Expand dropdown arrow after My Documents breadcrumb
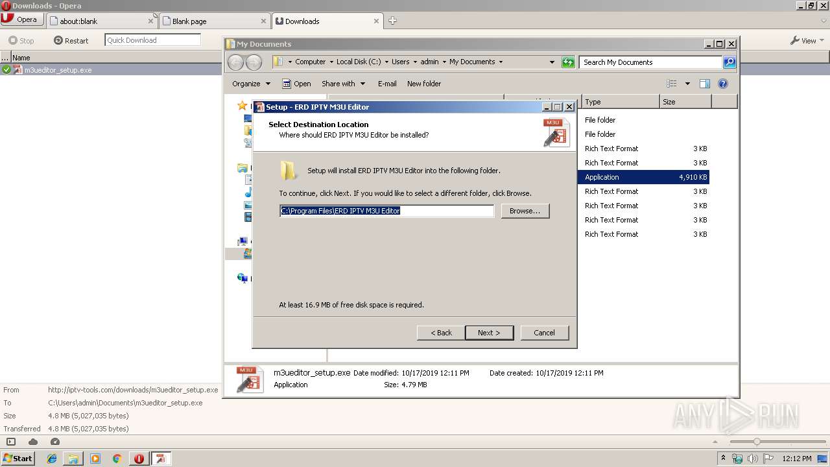 (x=501, y=62)
